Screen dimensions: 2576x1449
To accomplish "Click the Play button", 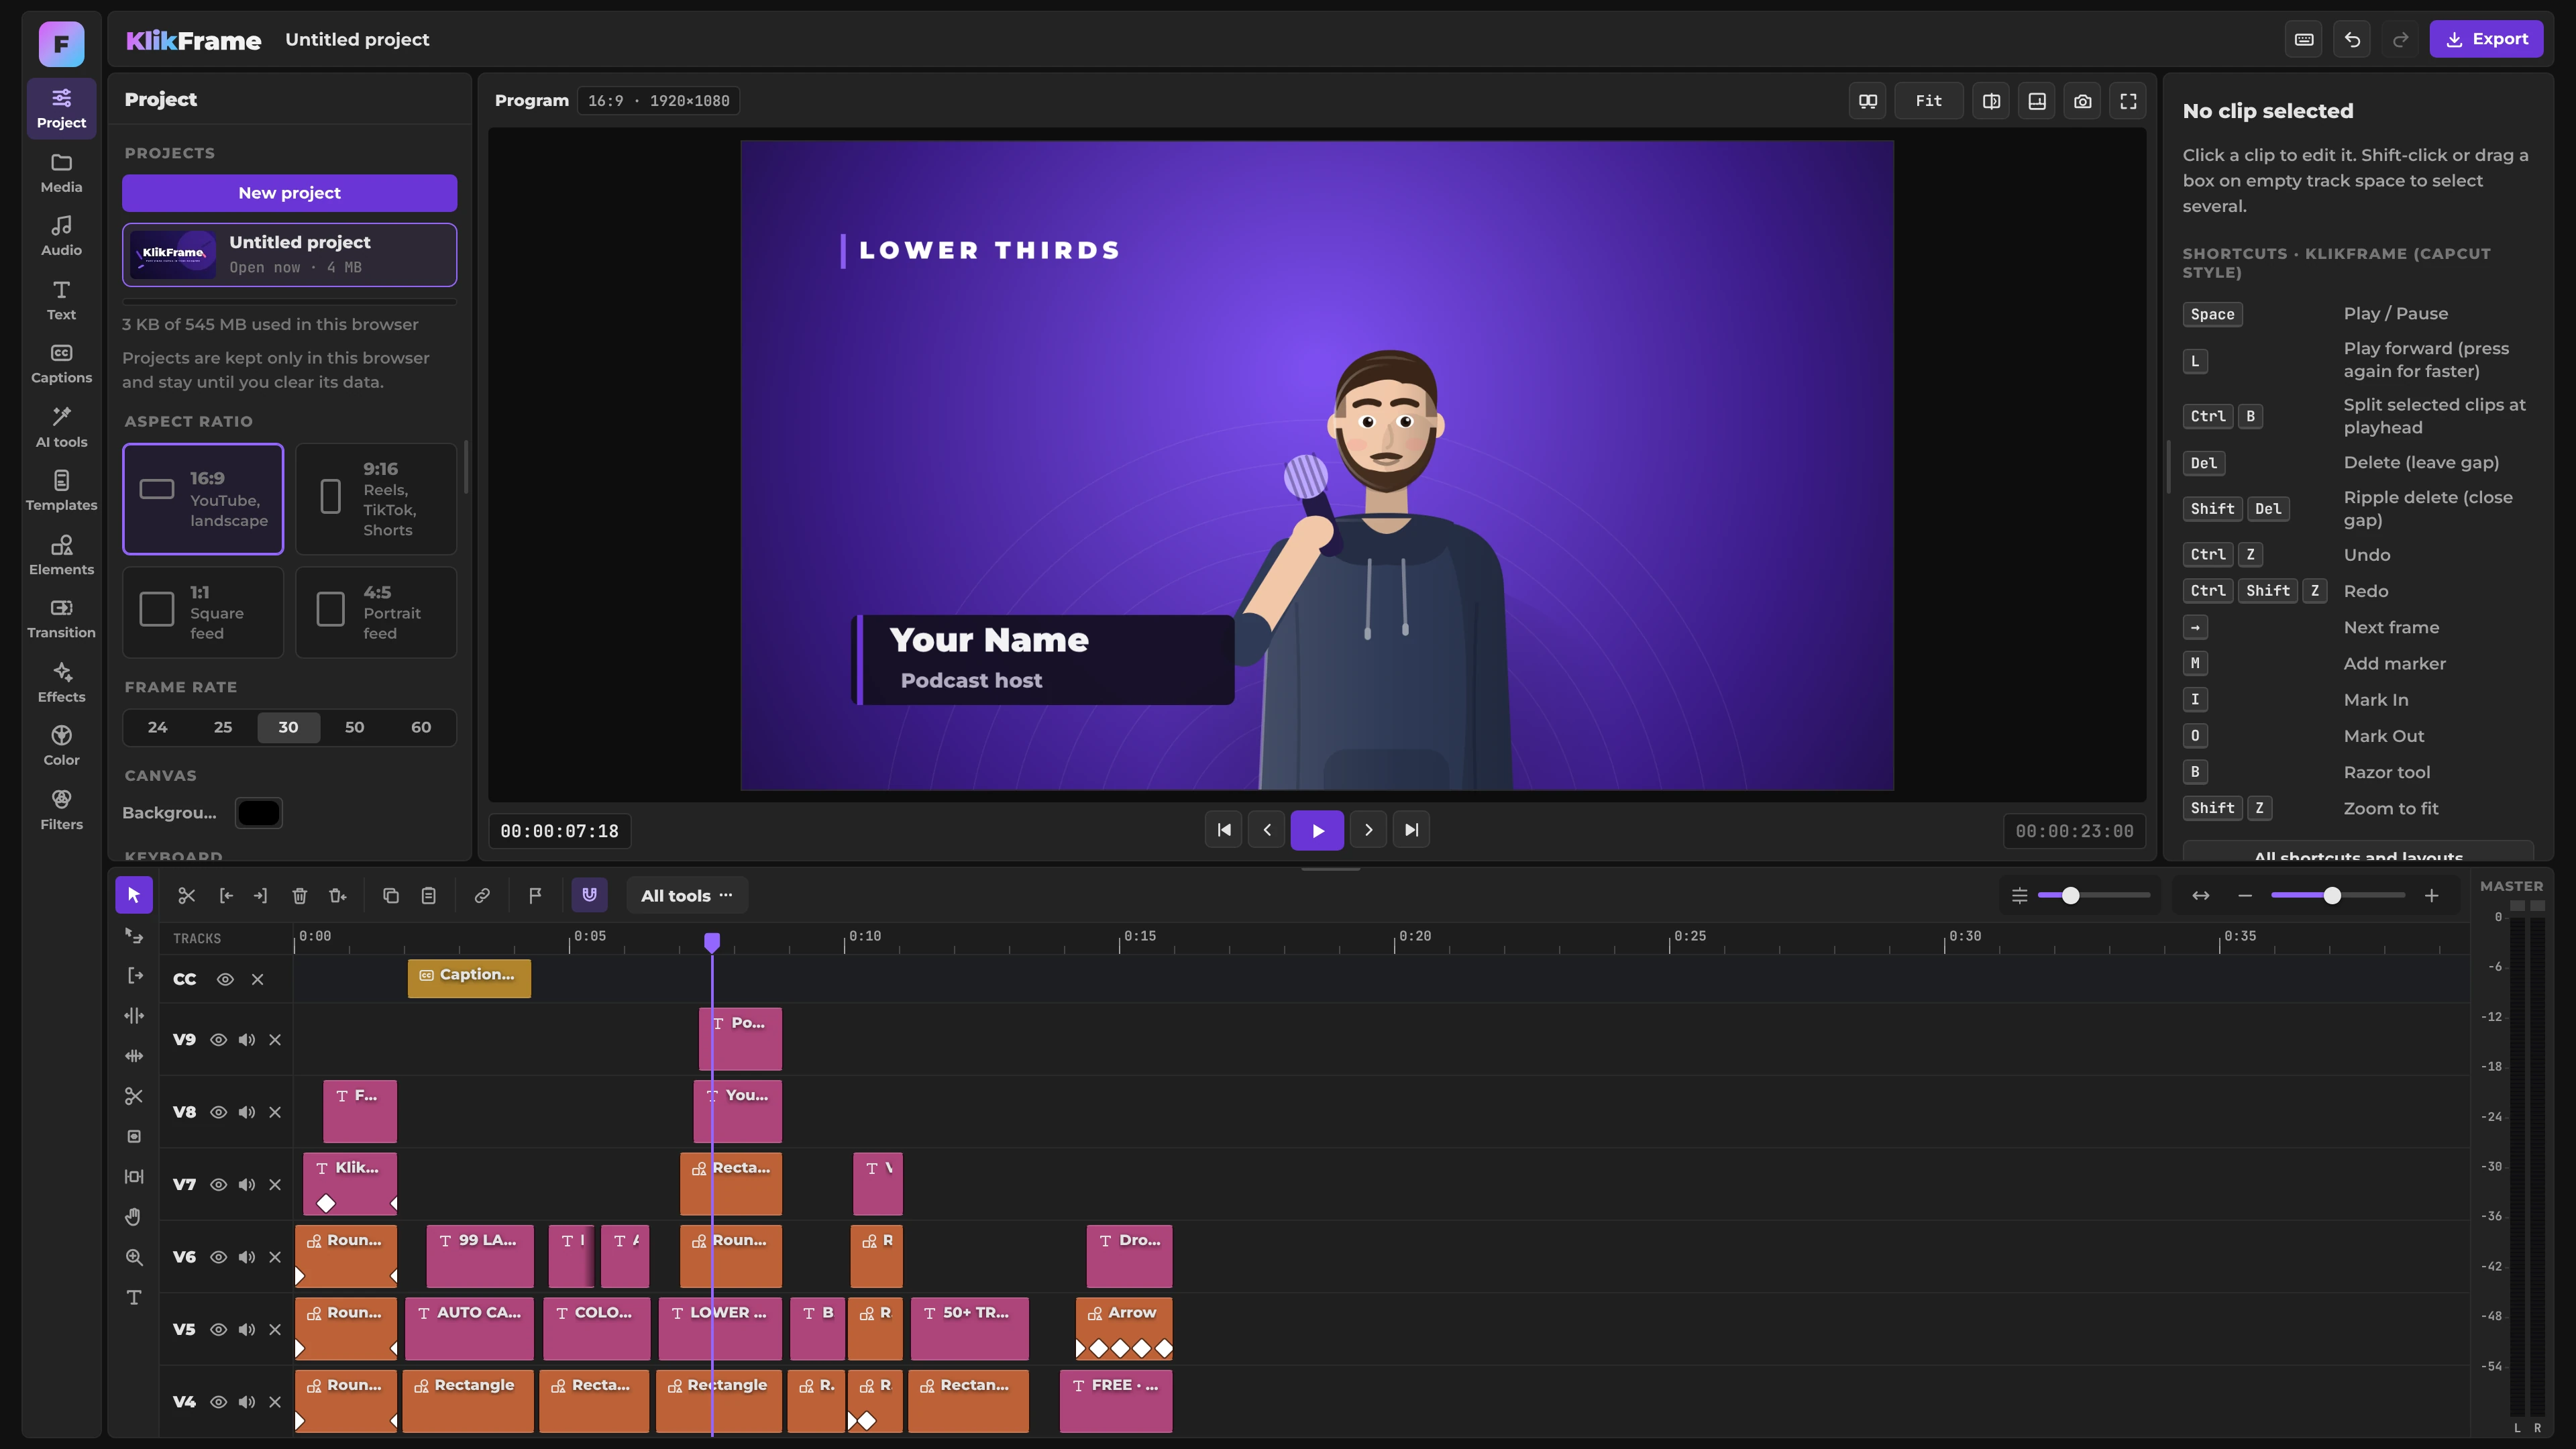I will 1317,831.
